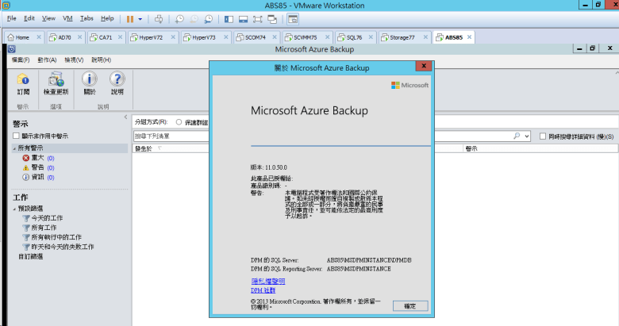The image size is (619, 326).
Task: Toggle 顯示非作用中警示 checkbox
Action: (16, 136)
